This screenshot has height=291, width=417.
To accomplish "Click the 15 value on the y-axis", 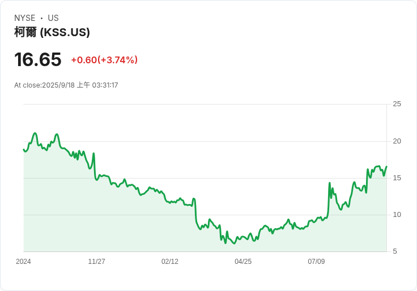I will (x=397, y=177).
